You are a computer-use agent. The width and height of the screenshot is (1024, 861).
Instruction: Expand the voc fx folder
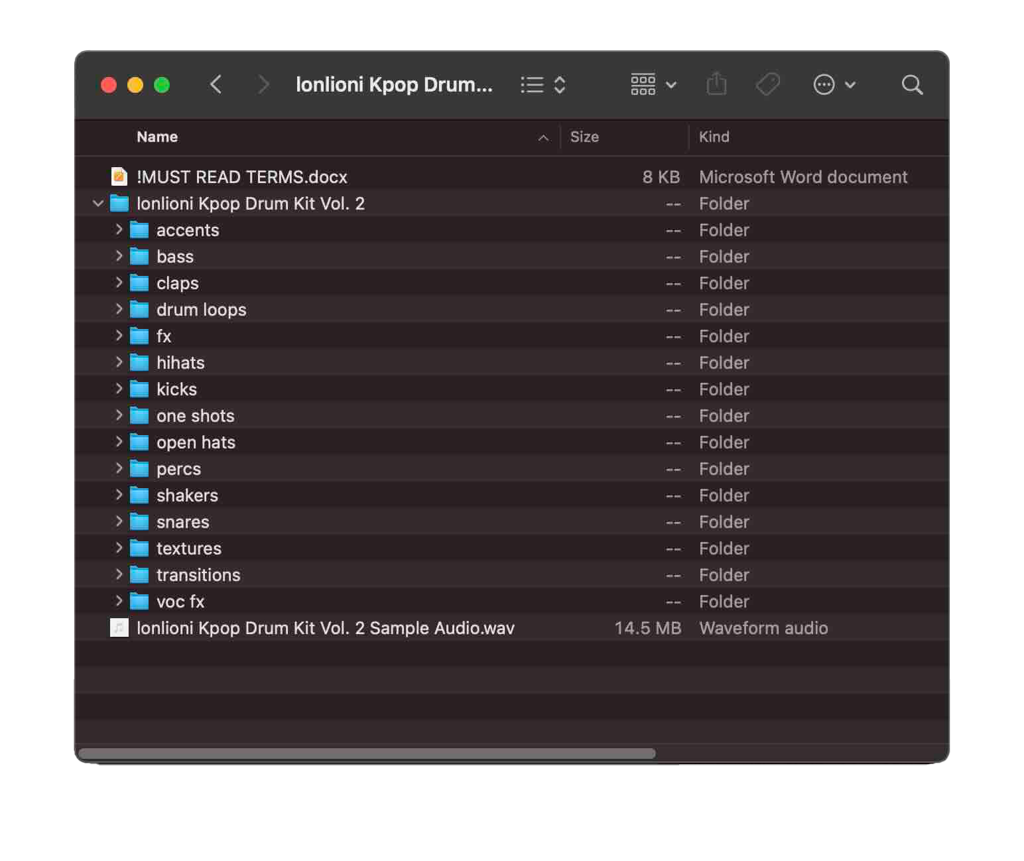click(119, 601)
